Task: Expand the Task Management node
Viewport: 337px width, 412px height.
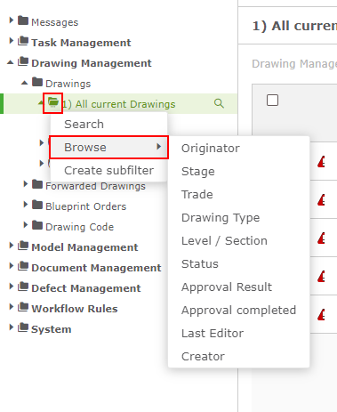Action: coord(12,41)
